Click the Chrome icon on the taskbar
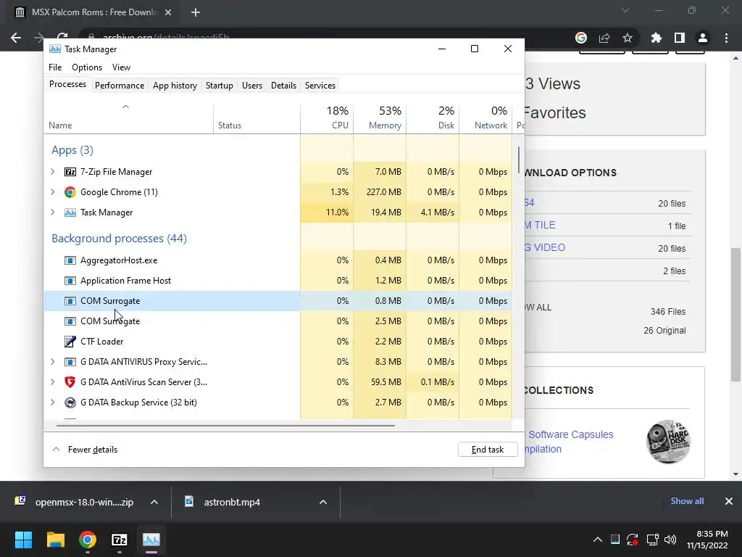 click(x=88, y=540)
